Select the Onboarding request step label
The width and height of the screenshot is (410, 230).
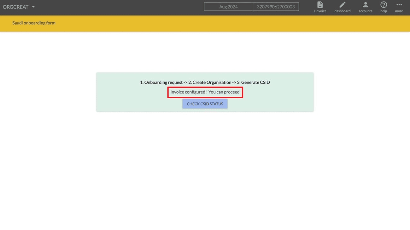click(x=162, y=82)
